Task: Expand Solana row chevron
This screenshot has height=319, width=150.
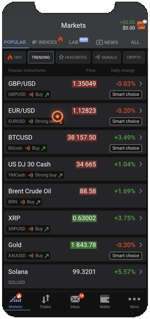Action: [141, 272]
